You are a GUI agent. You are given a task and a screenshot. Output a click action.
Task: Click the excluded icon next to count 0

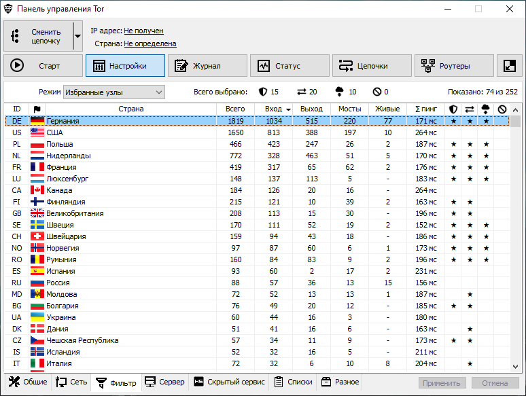[x=377, y=92]
